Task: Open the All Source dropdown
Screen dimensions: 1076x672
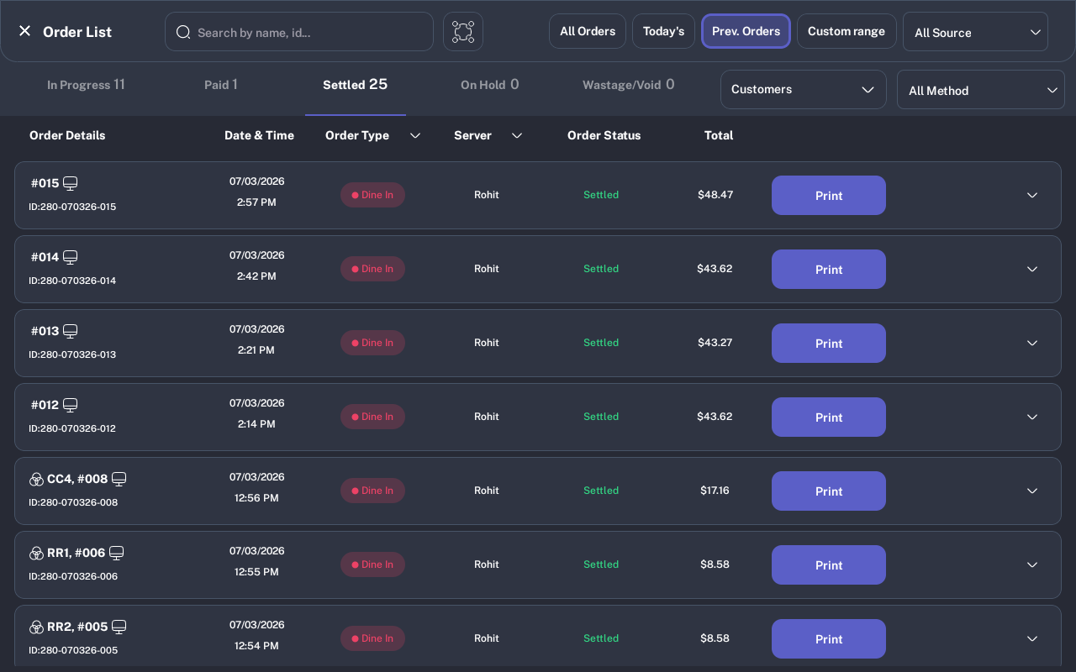Action: [x=975, y=32]
